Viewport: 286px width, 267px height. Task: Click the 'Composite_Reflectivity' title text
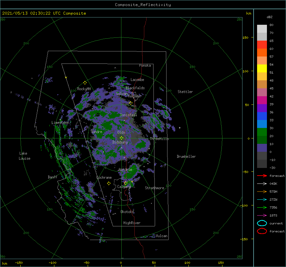(x=143, y=5)
